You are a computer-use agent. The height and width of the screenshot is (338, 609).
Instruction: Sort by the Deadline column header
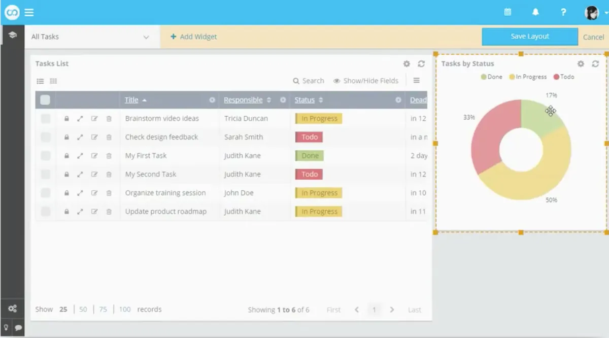pos(419,100)
